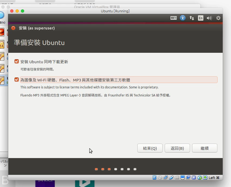Toggle third-party software 第三方軟體 checkbox
This screenshot has width=231, height=187.
(17, 80)
